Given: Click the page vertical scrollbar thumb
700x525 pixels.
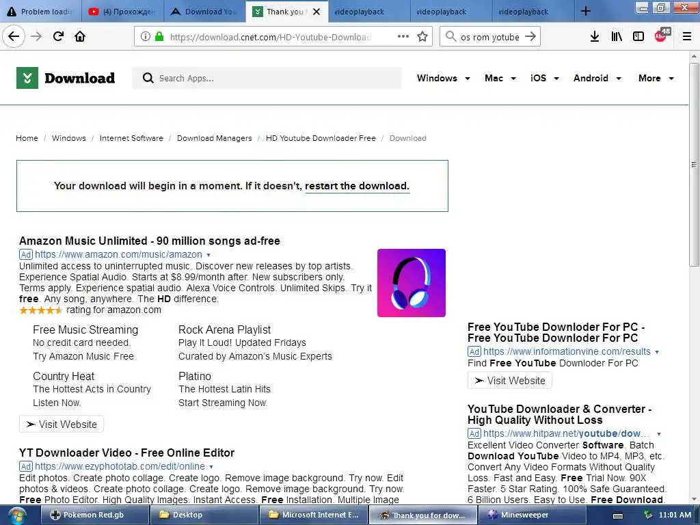Looking at the screenshot, I should click(694, 165).
